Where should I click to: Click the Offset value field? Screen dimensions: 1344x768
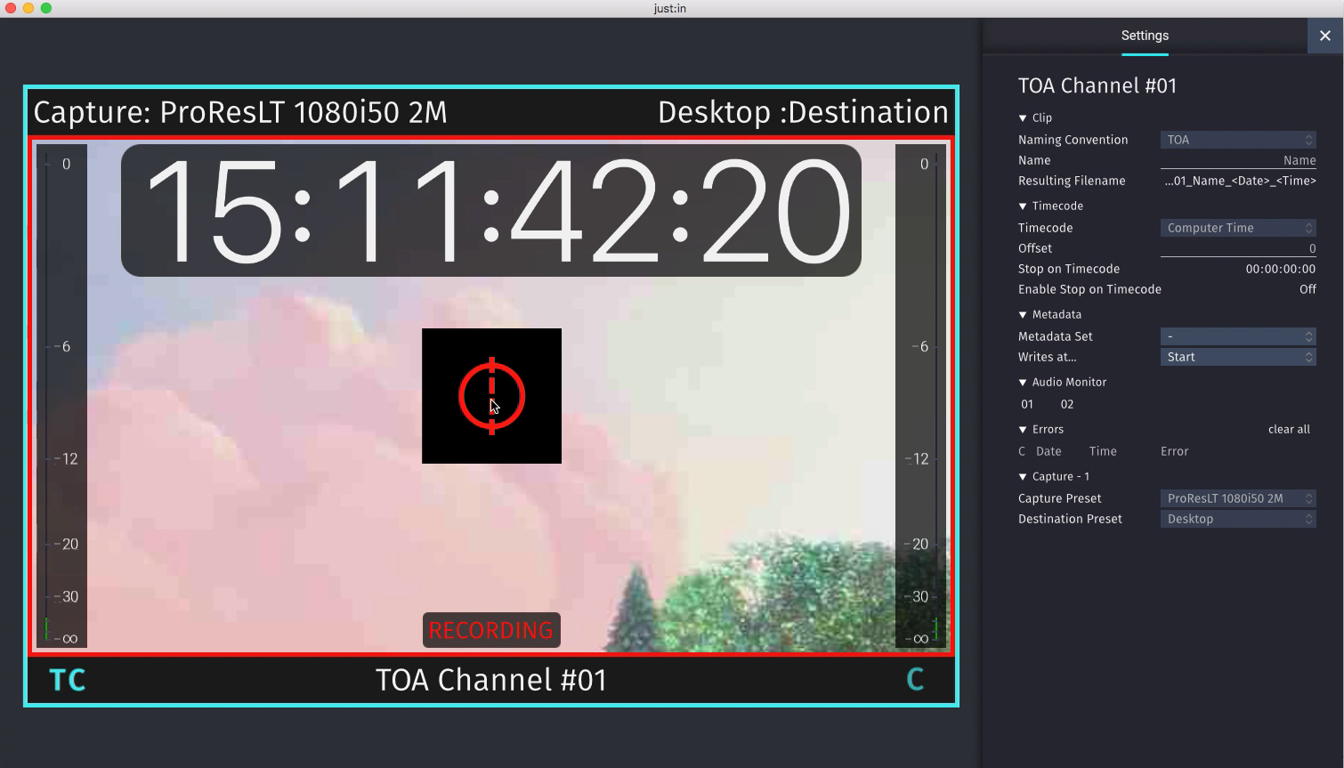(1238, 248)
